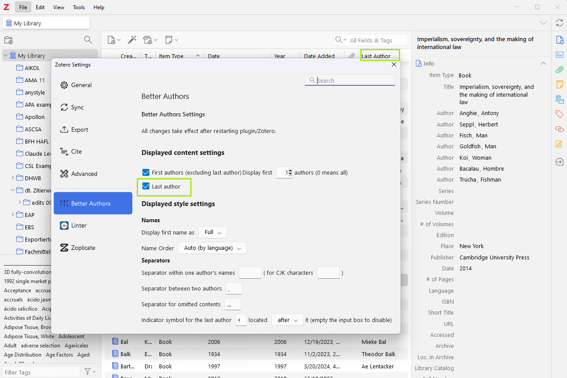Create a new note from the toolbar
The image size is (567, 378).
tap(169, 40)
